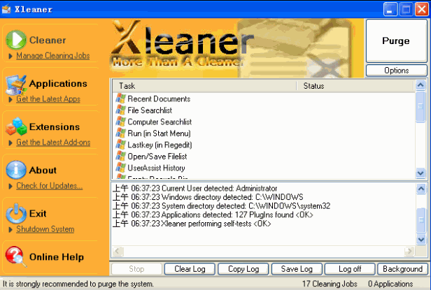Click the blue About info icon
The height and width of the screenshot is (290, 431).
click(16, 170)
